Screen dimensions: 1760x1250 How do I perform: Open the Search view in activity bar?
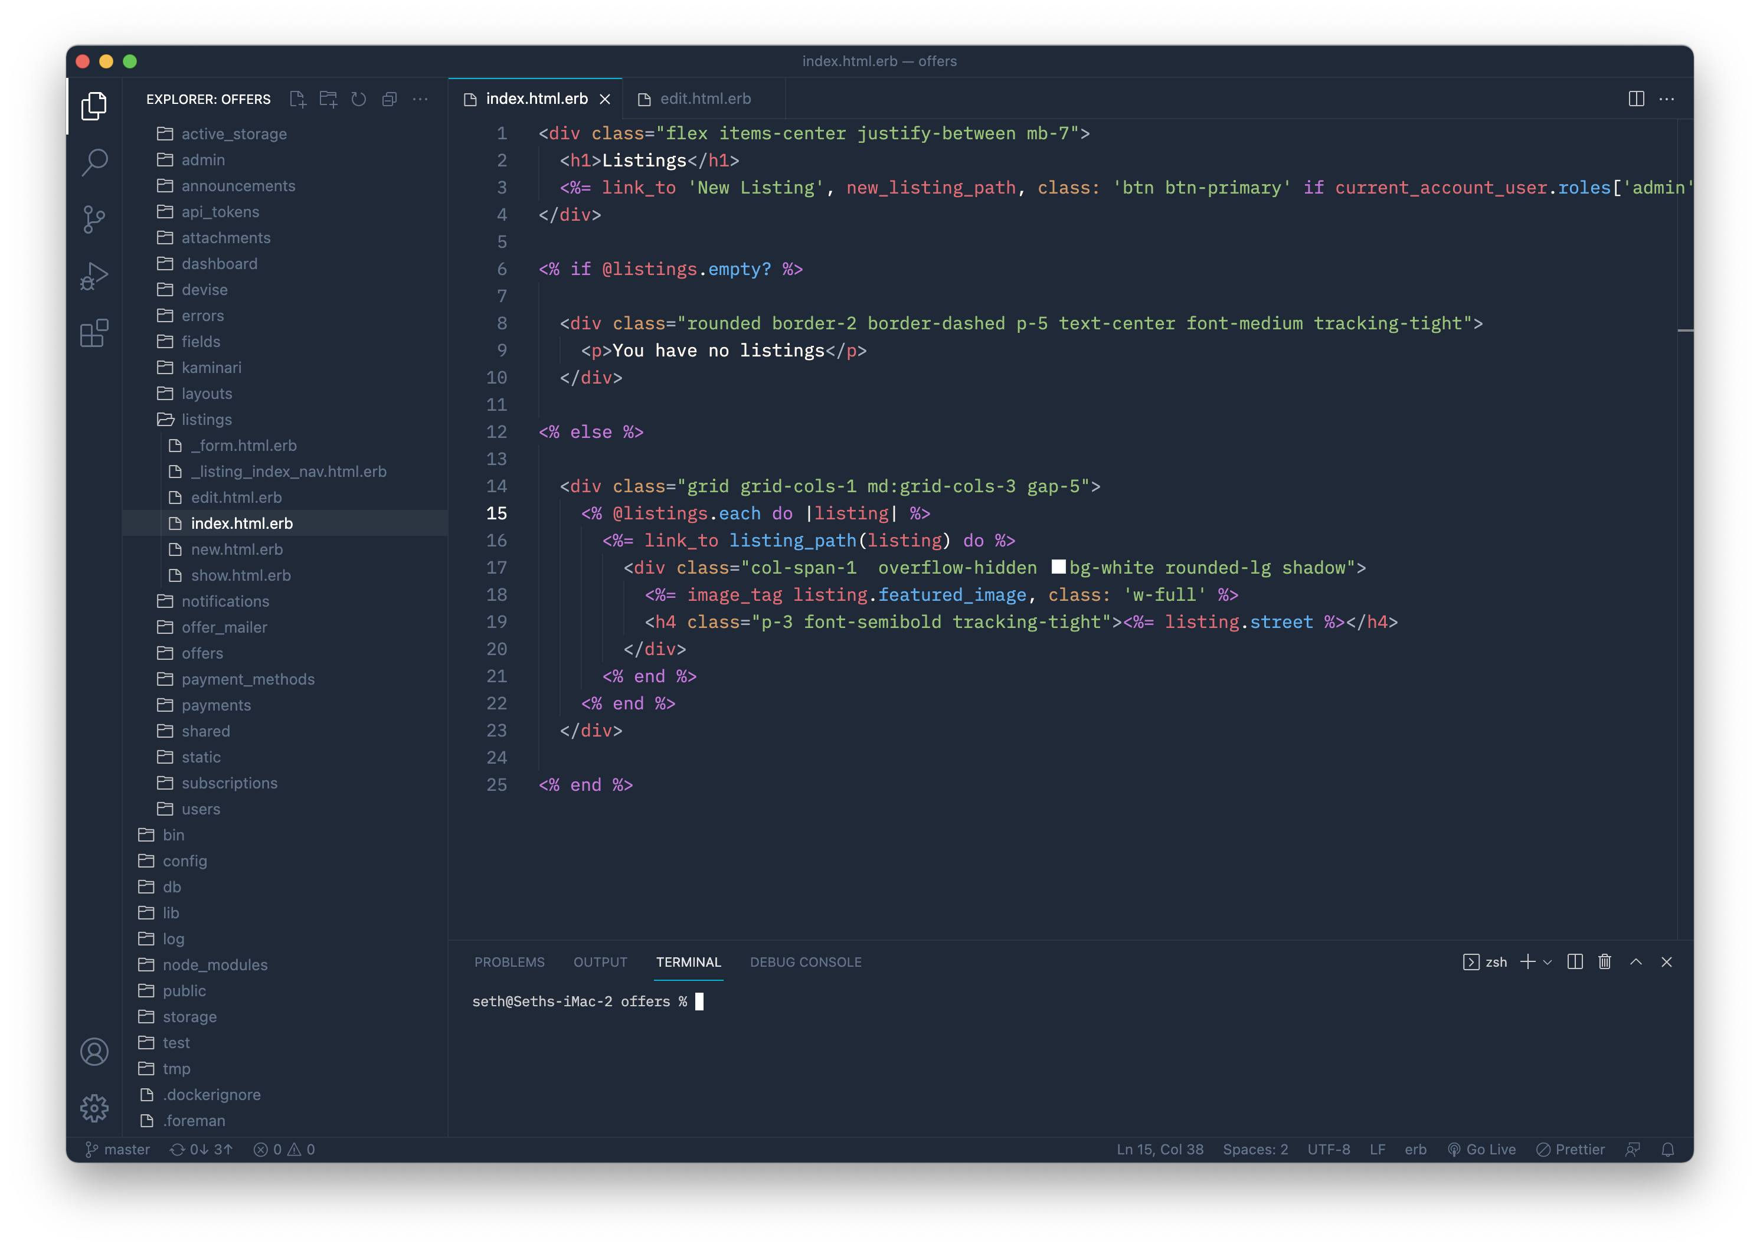click(x=94, y=162)
